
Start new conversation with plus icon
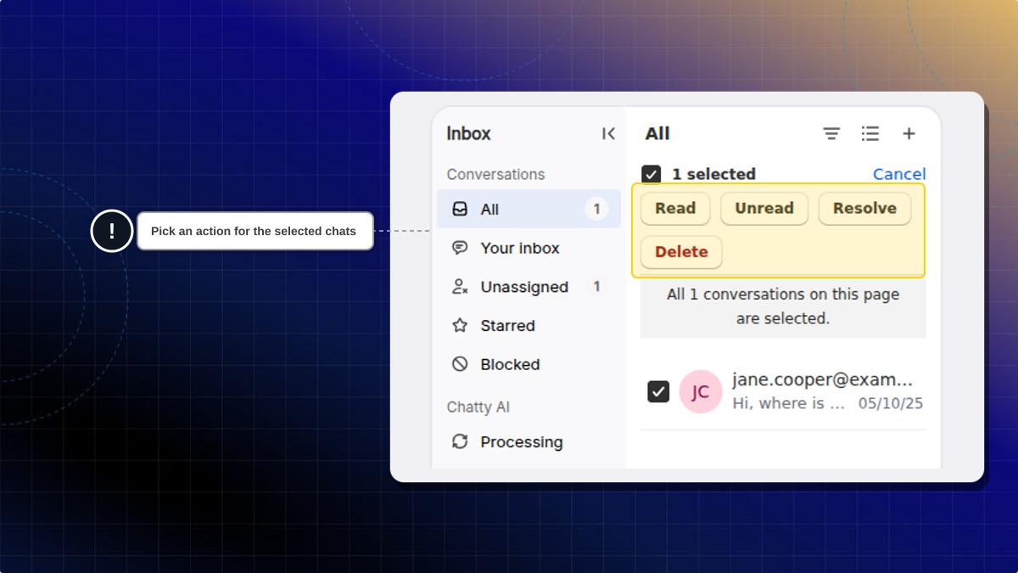pyautogui.click(x=909, y=133)
